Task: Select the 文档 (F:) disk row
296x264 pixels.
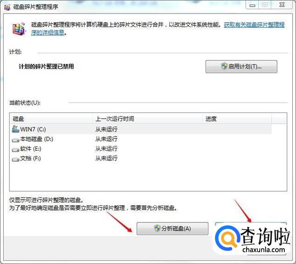Action: [141, 158]
